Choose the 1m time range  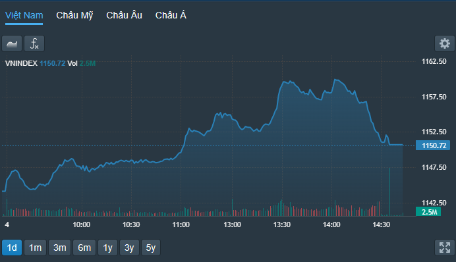35,248
